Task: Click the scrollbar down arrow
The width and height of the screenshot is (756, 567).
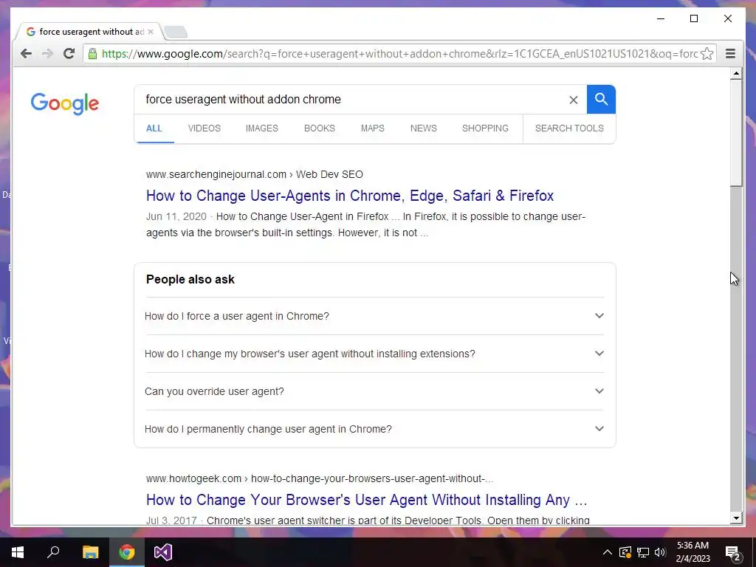Action: [x=736, y=518]
